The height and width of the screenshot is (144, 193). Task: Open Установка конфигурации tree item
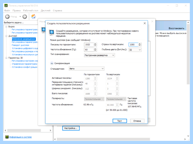click(x=24, y=67)
